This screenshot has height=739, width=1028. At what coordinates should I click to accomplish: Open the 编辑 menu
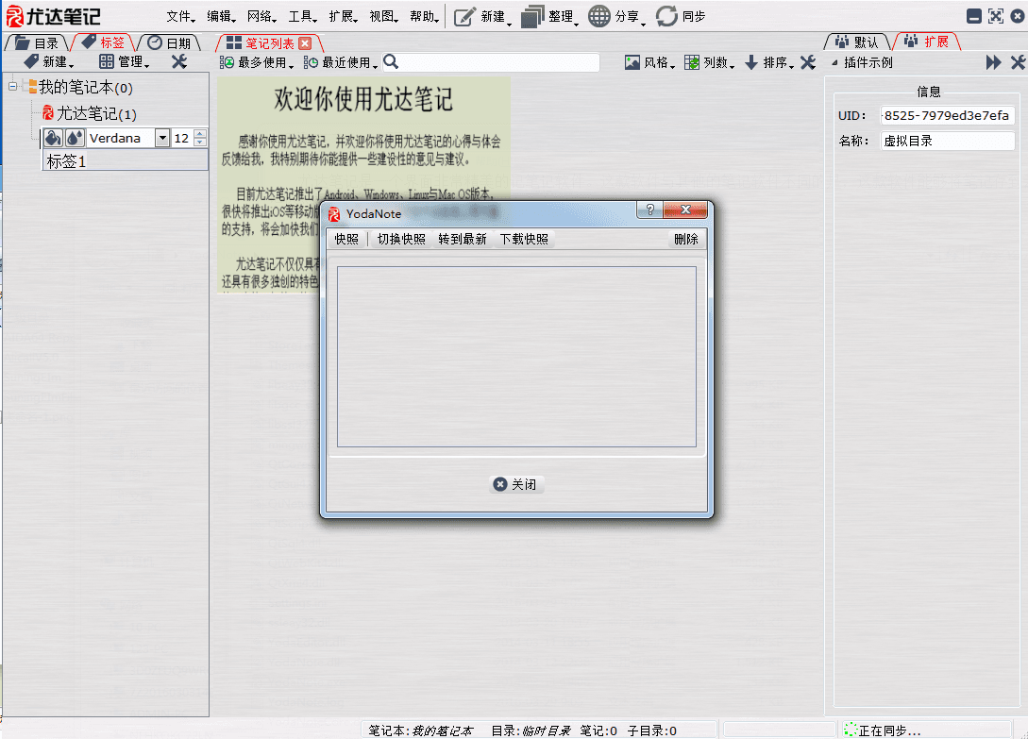(221, 16)
